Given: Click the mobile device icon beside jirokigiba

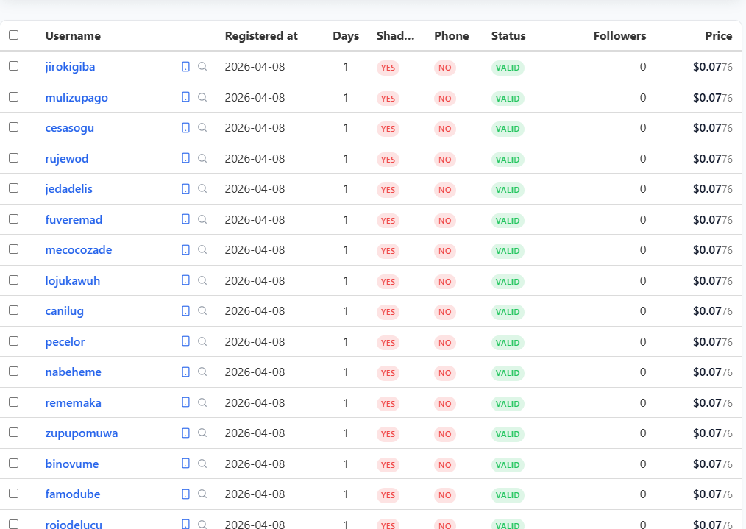Looking at the screenshot, I should (x=185, y=67).
